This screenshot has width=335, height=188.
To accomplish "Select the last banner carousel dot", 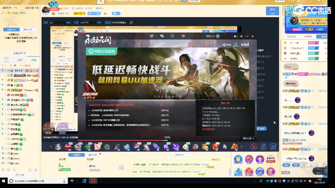I will [180, 97].
